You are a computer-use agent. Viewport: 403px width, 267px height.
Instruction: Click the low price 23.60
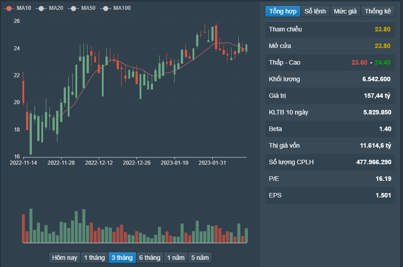pyautogui.click(x=359, y=62)
